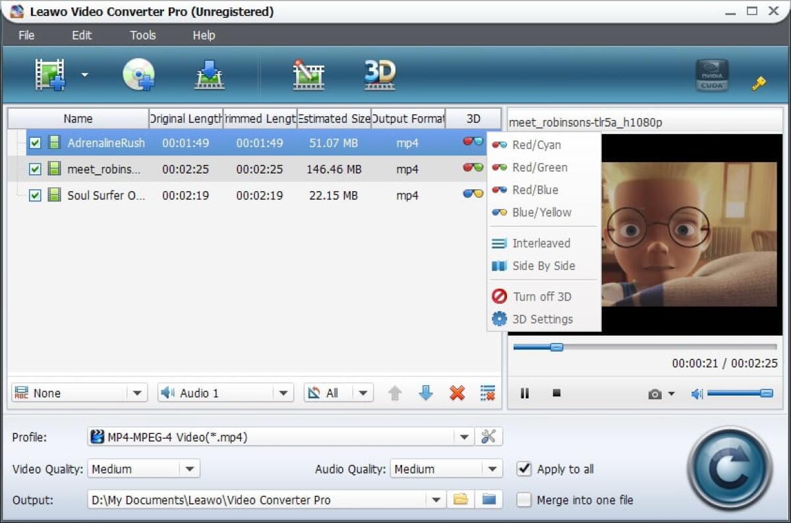Load a DVD using the disc icon
791x523 pixels.
tap(140, 73)
